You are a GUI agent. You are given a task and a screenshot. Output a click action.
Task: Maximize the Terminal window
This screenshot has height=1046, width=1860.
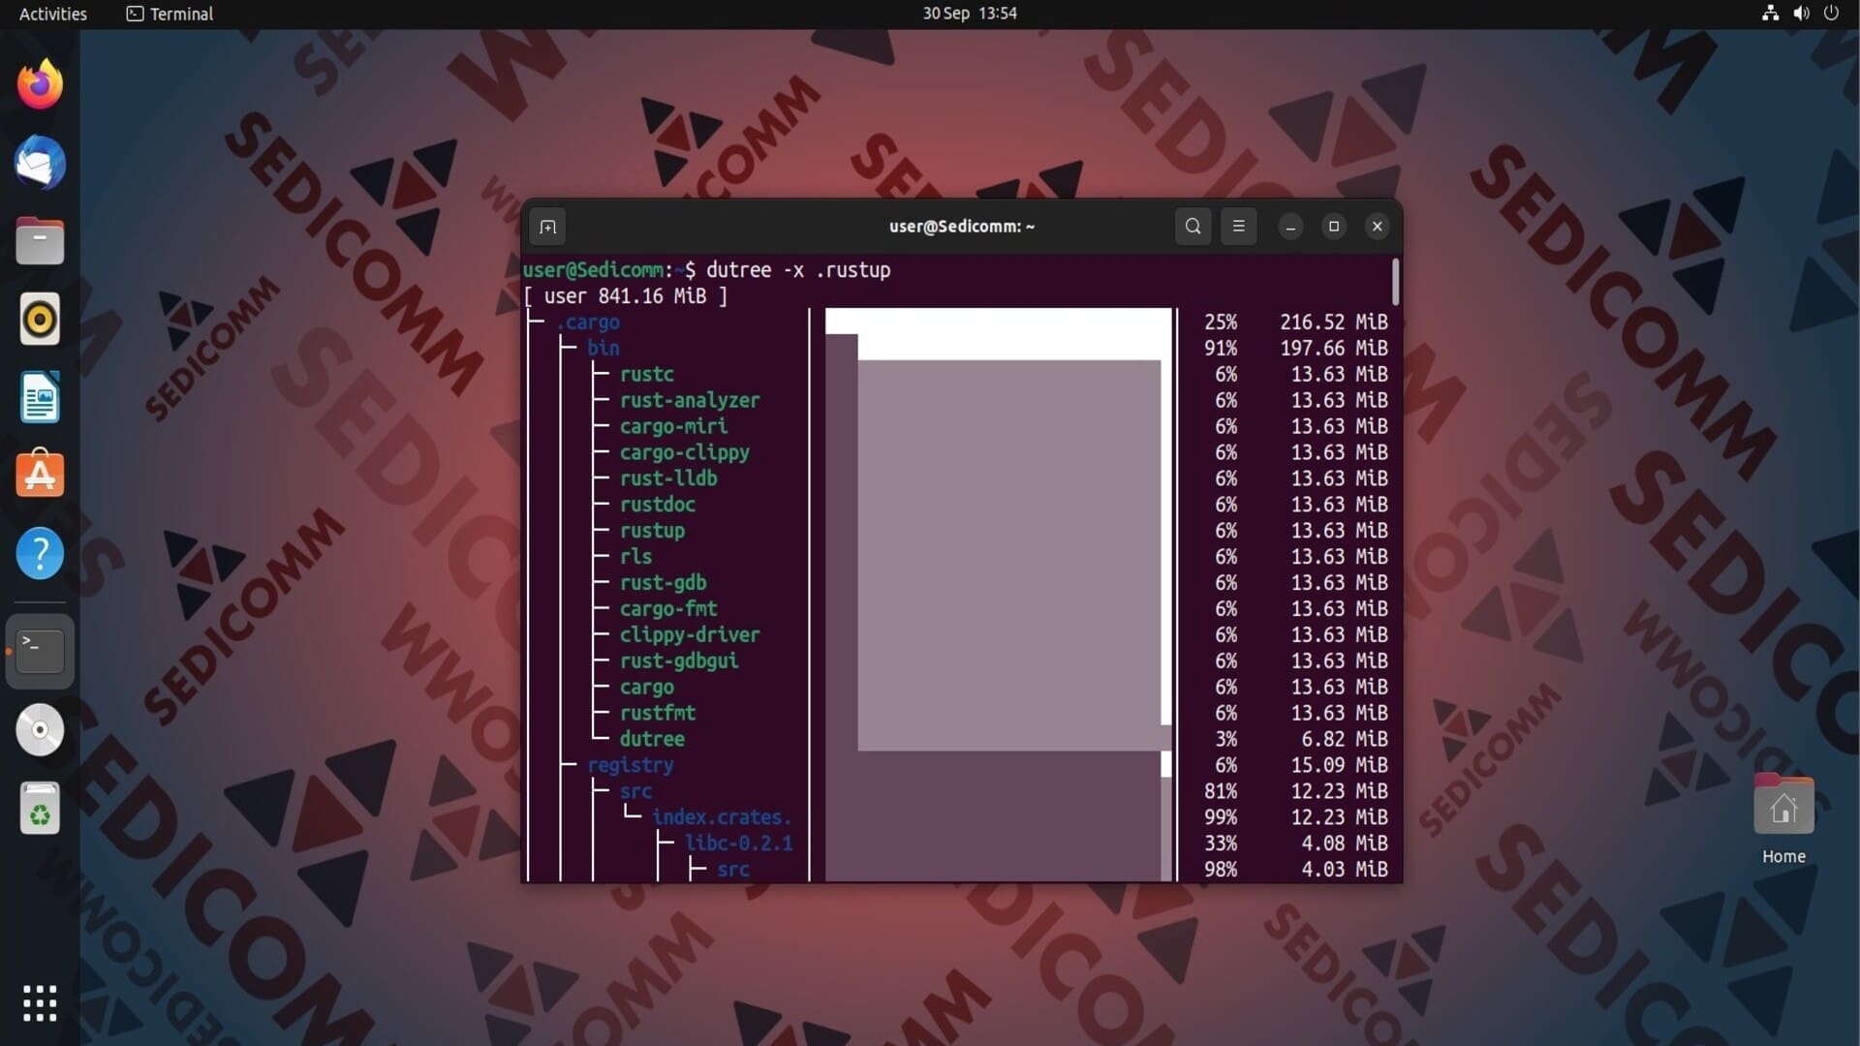click(1334, 227)
